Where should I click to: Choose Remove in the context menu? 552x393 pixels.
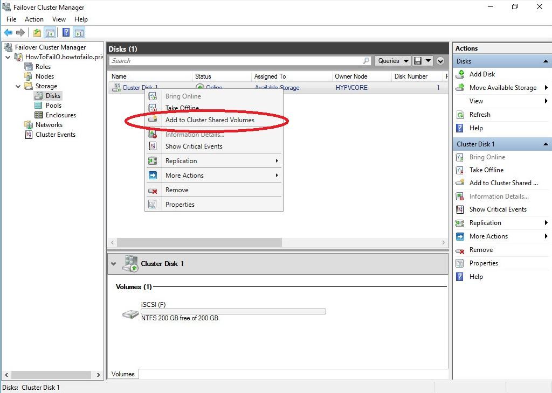pos(214,190)
